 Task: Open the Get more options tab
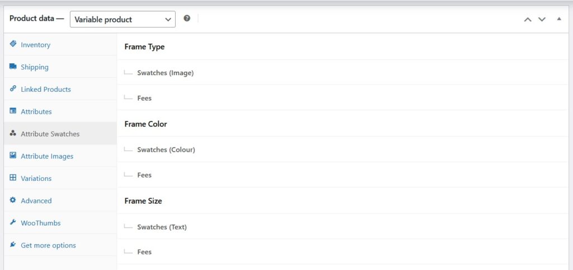(48, 245)
